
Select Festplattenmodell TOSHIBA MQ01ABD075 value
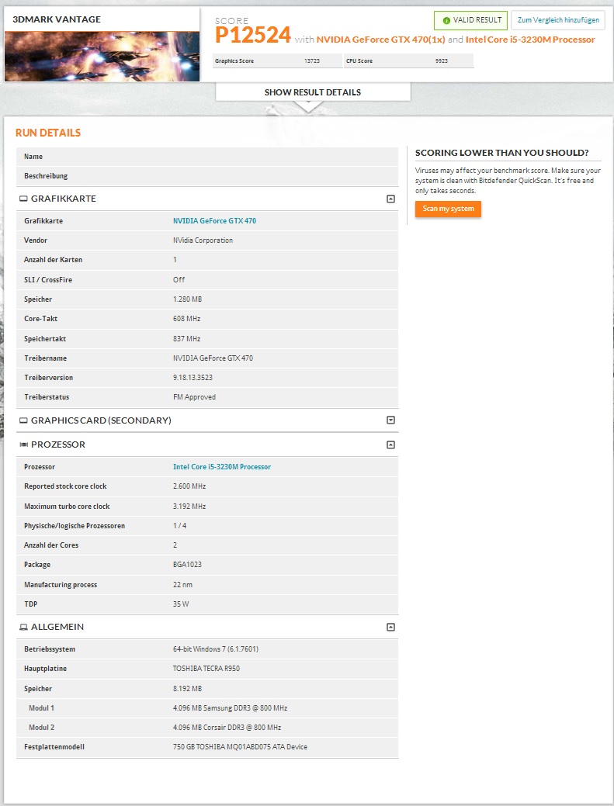pos(240,747)
